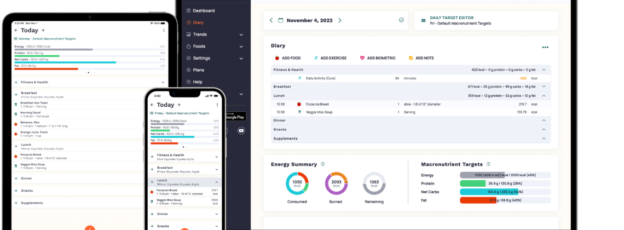Click the apple icon beside Focaccia Bread

[x=299, y=104]
